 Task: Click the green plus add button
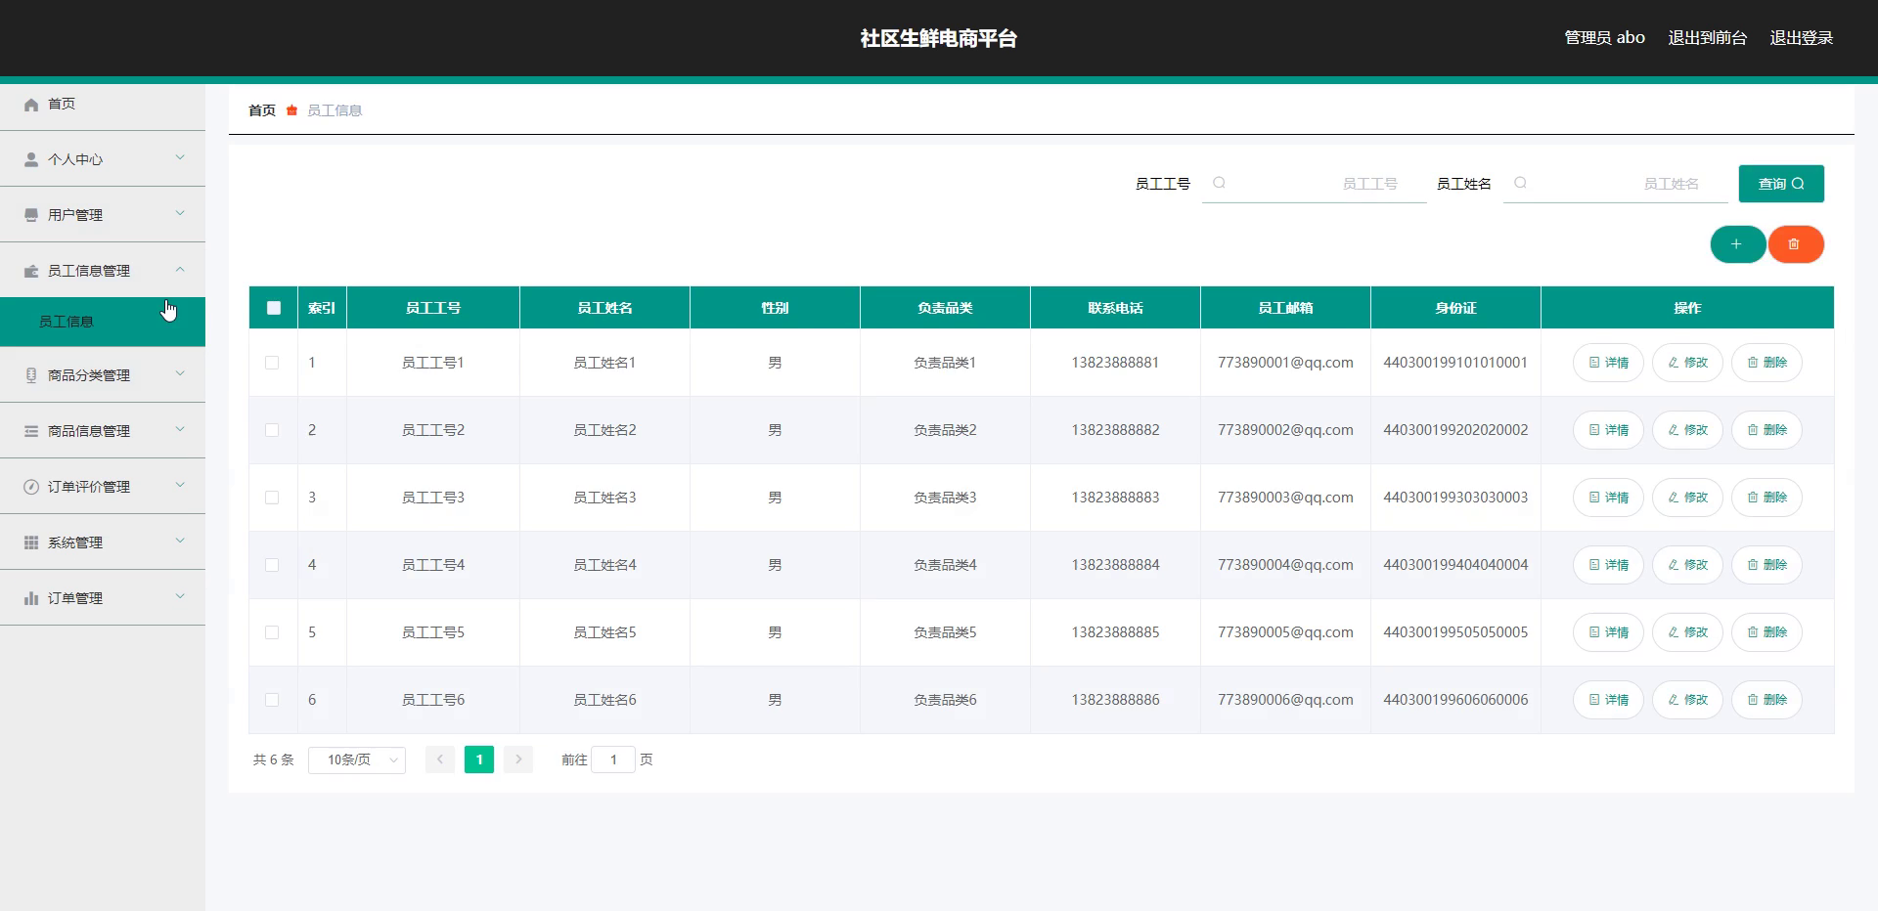tap(1737, 244)
